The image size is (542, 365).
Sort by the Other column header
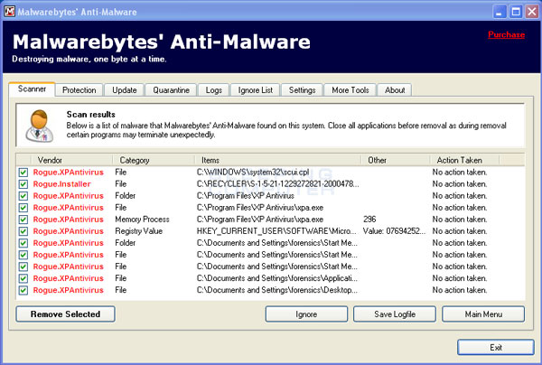[396, 160]
